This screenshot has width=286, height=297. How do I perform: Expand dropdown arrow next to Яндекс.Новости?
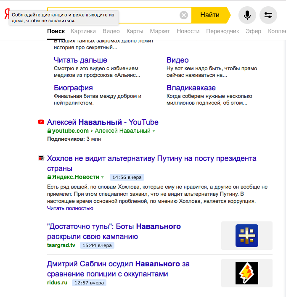(x=103, y=177)
